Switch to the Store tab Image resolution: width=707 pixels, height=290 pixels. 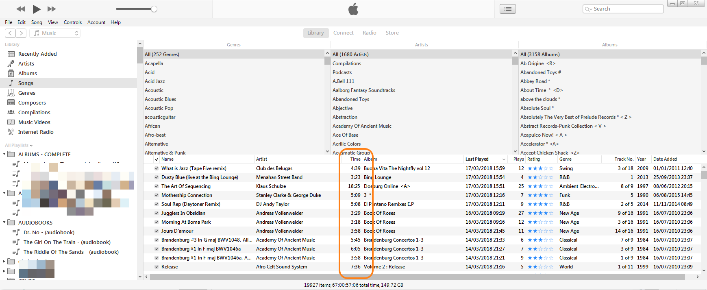(x=392, y=33)
